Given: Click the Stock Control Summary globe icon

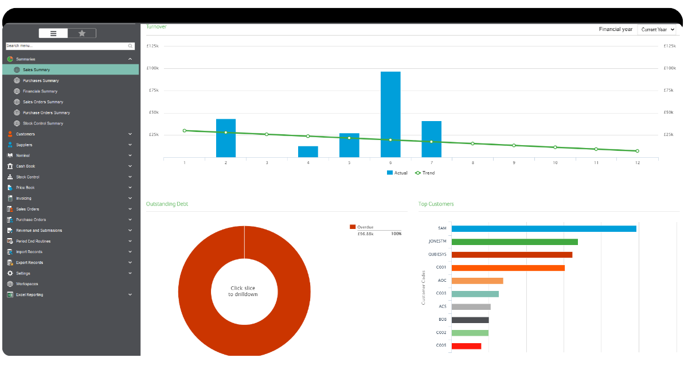Looking at the screenshot, I should 17,123.
